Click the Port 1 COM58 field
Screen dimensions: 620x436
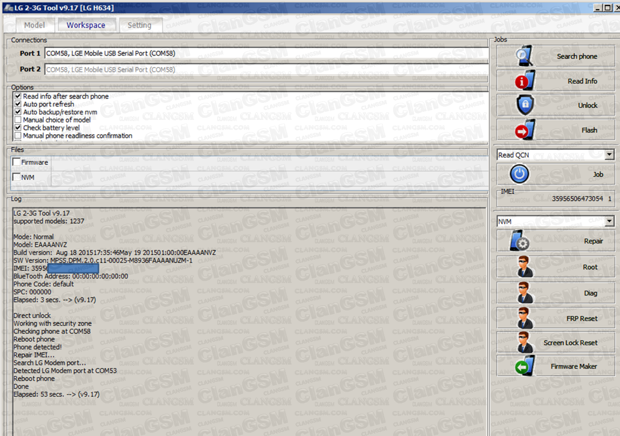pos(266,53)
